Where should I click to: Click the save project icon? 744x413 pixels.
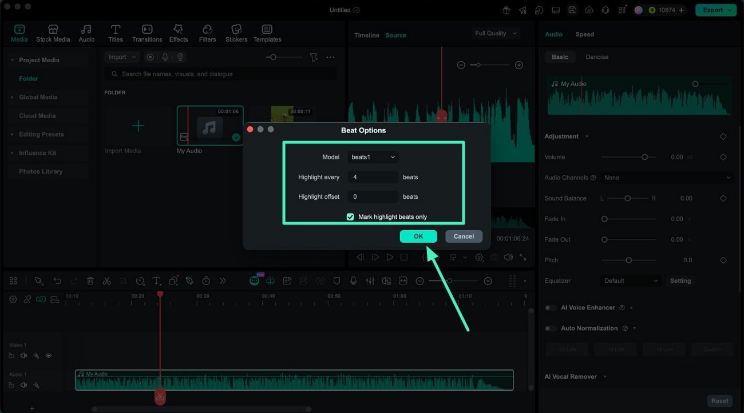[572, 10]
